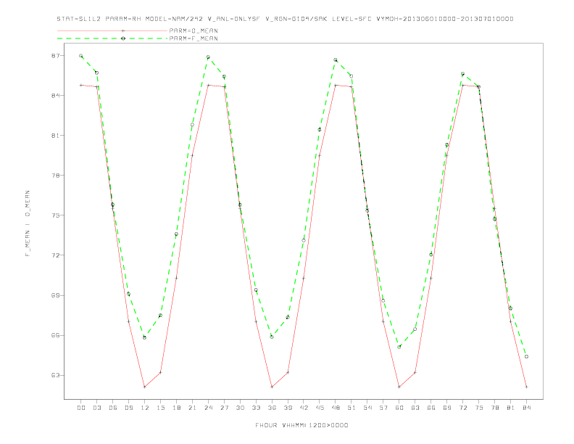Screen dimensions: 574x444
Task: Click x-axis tick label 21
Action: click(192, 408)
